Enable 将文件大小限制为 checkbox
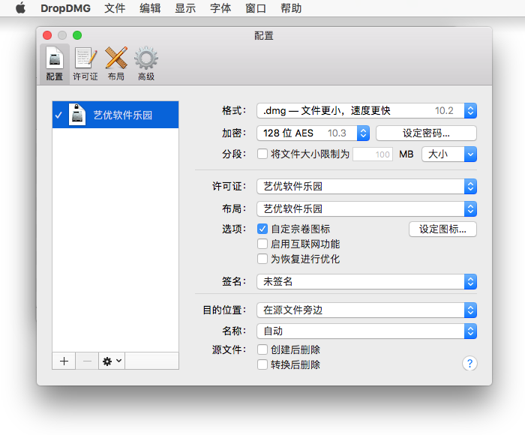 (262, 154)
